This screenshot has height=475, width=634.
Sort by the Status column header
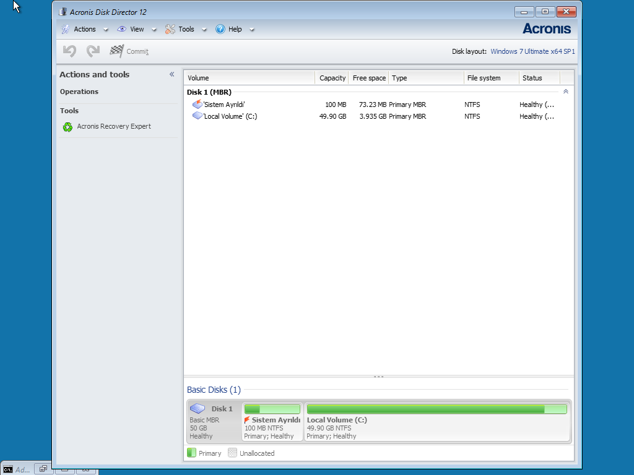coord(540,78)
